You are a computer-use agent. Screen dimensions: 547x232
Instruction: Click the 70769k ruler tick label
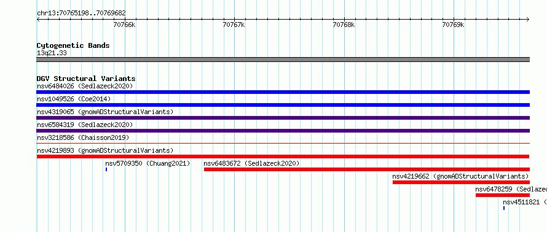(x=453, y=25)
